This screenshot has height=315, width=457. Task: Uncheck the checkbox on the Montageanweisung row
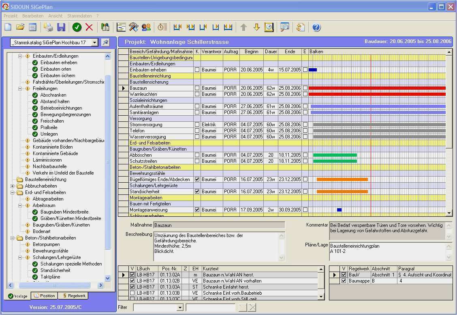pyautogui.click(x=196, y=210)
